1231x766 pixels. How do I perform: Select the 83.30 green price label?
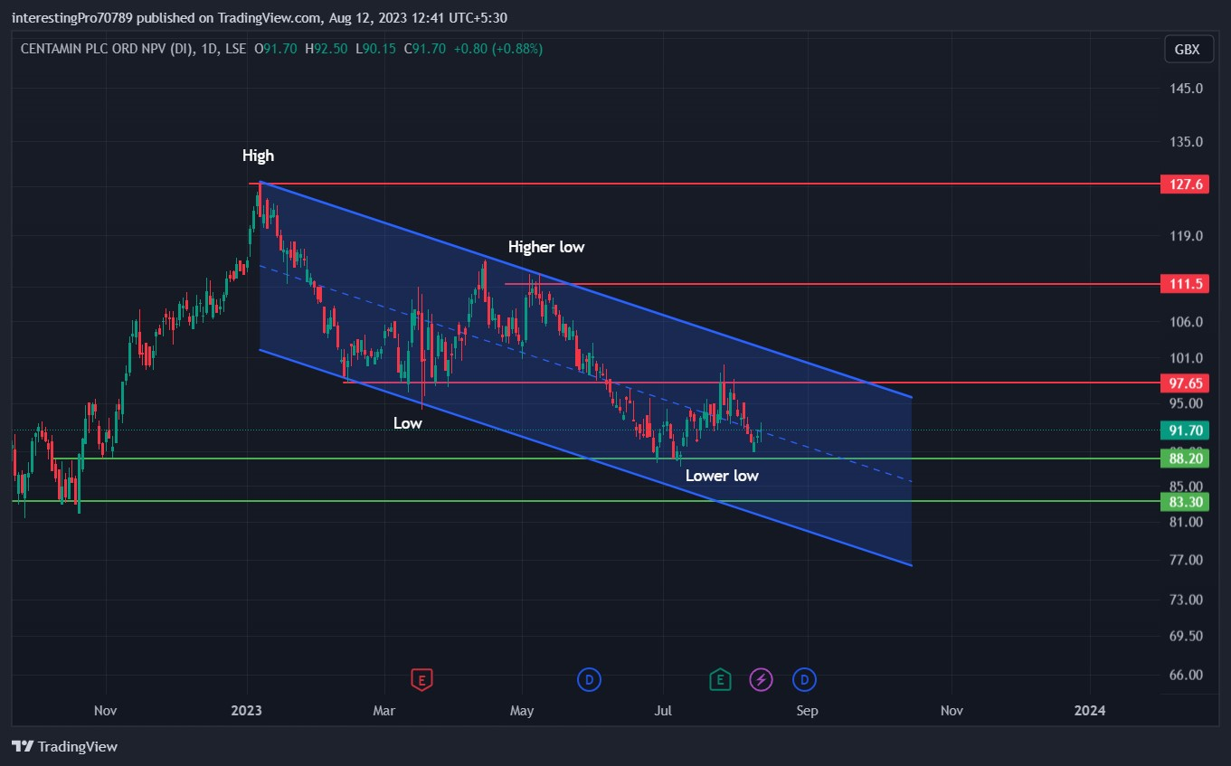click(1186, 501)
